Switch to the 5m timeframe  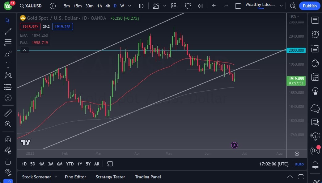(67, 6)
